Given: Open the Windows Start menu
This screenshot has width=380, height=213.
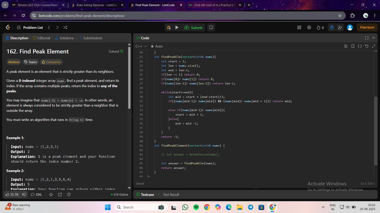Looking at the screenshot, I should click(108, 207).
